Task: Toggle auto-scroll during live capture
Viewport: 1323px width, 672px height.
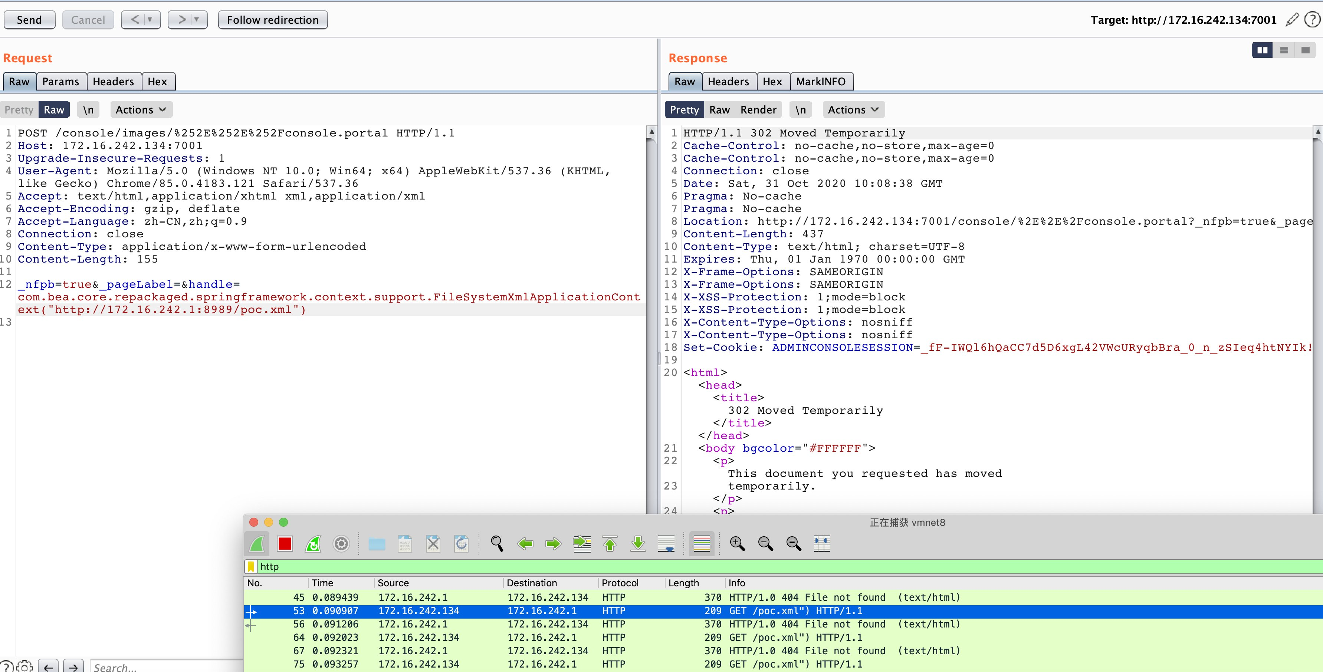Action: point(666,543)
